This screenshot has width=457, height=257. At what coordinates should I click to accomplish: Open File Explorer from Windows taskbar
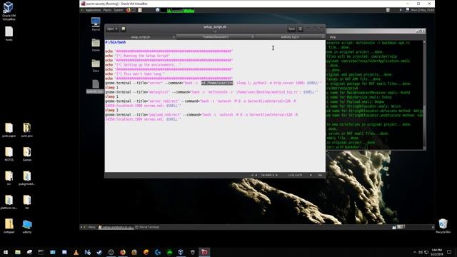tap(17, 252)
